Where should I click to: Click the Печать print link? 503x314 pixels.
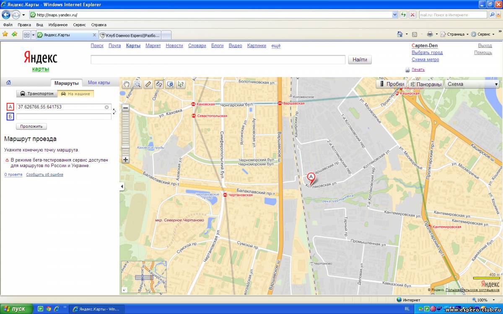[418, 70]
